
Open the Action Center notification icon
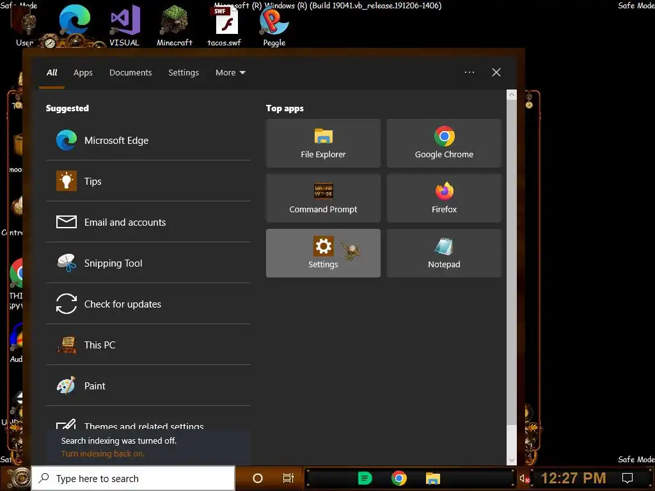pyautogui.click(x=627, y=478)
